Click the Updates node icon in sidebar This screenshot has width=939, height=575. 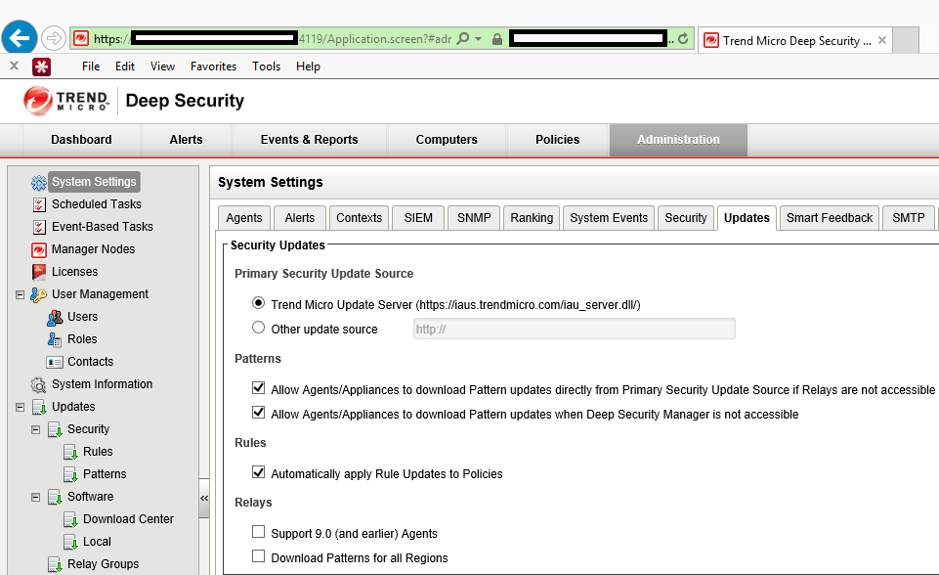click(x=39, y=407)
